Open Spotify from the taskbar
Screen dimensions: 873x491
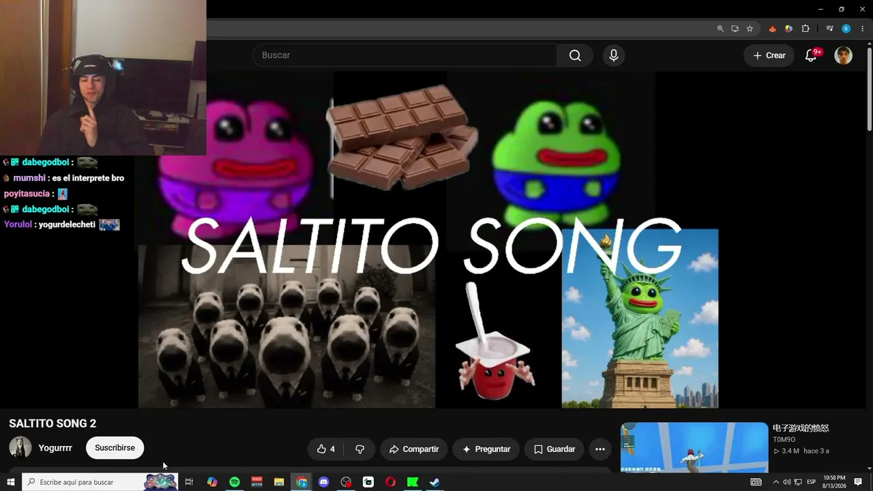coord(235,482)
